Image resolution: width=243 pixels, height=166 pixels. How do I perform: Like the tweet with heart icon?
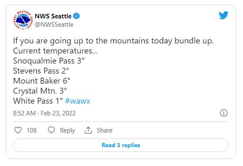(18, 130)
